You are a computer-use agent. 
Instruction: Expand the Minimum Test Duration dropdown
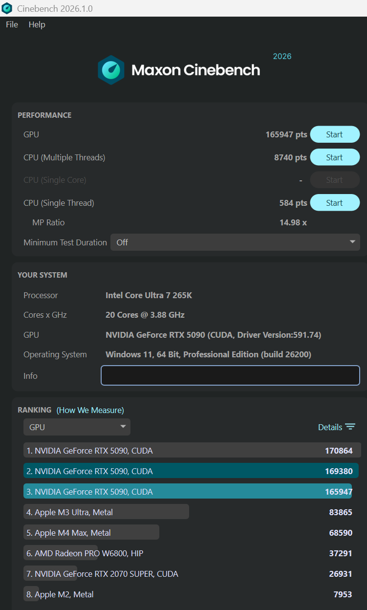coord(235,242)
